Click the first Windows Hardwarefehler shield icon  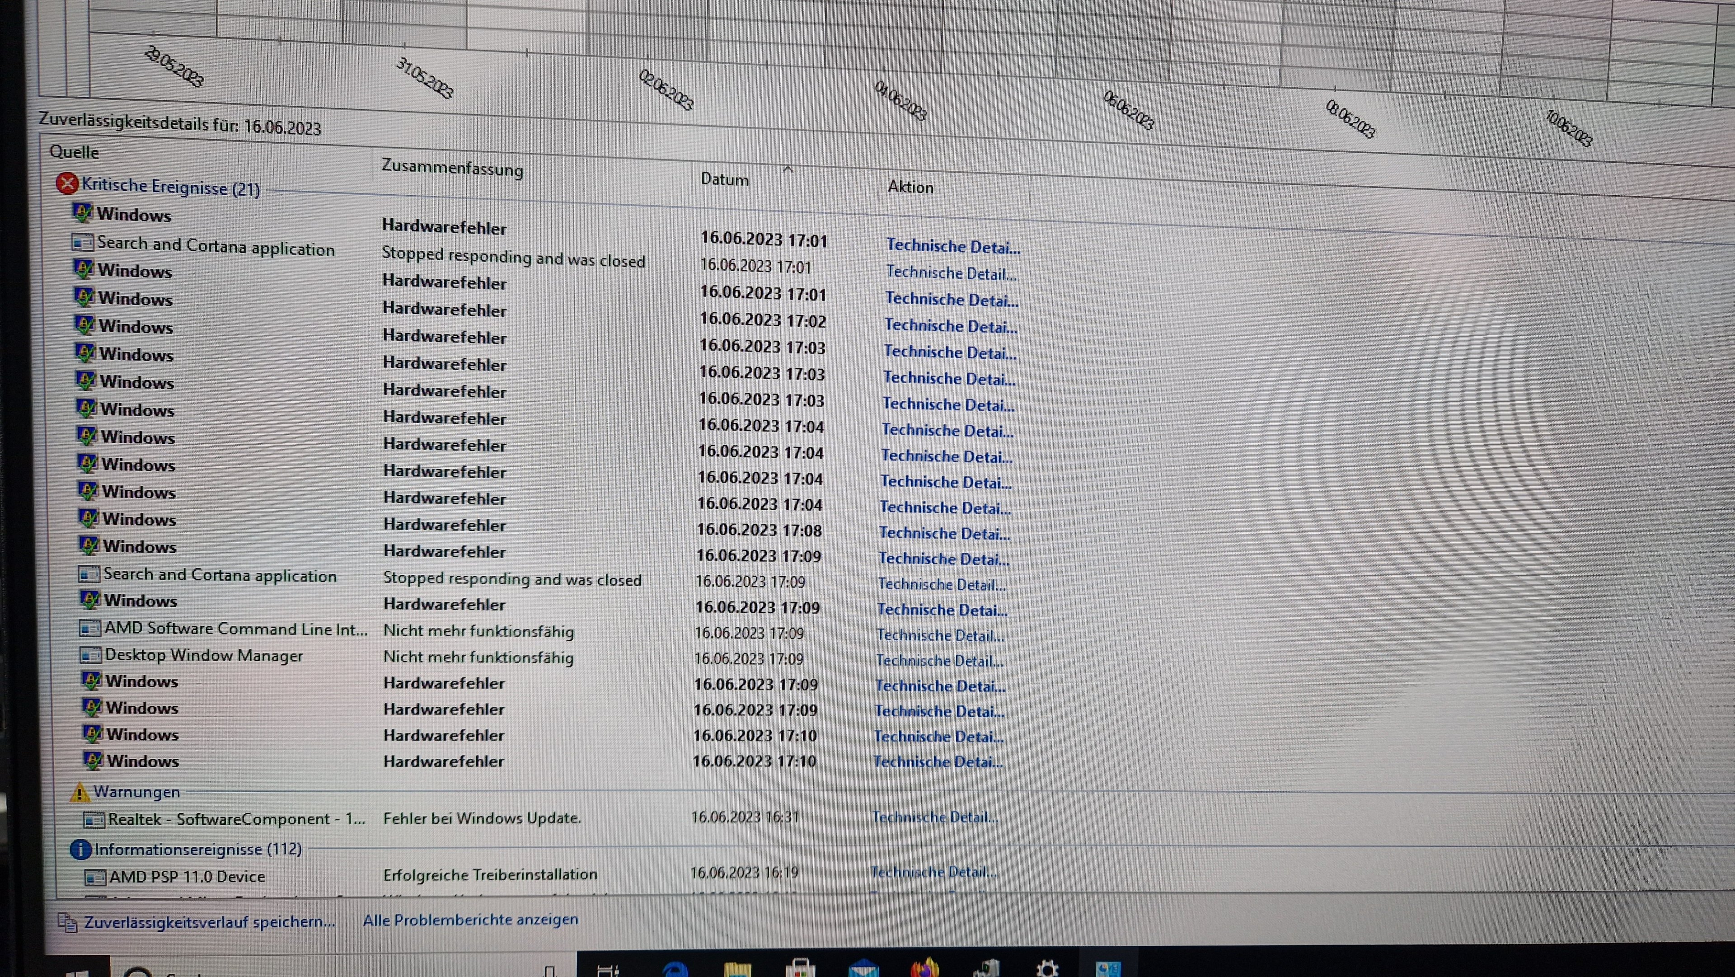pos(82,213)
